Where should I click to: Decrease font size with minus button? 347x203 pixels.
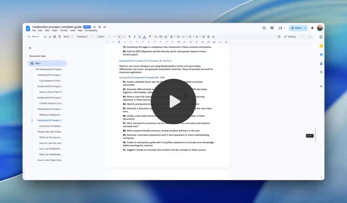coord(114,37)
